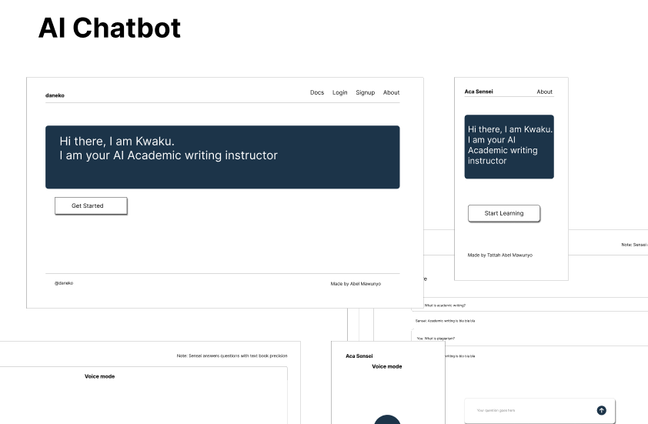
Task: Click the daneko logo text
Action: point(55,95)
